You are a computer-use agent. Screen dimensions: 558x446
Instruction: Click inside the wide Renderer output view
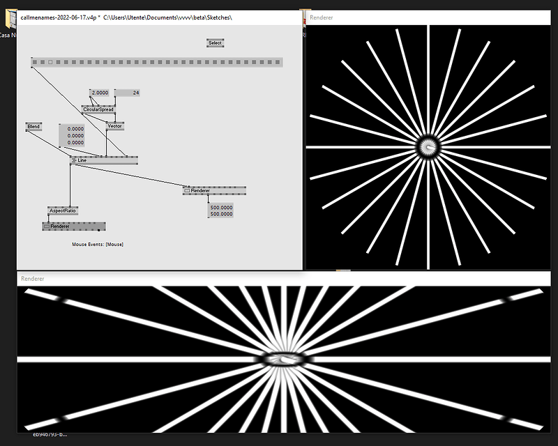284,359
